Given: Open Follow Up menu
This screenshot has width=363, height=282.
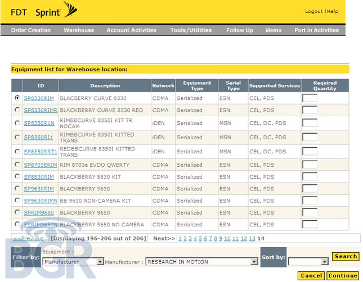Looking at the screenshot, I should point(240,30).
